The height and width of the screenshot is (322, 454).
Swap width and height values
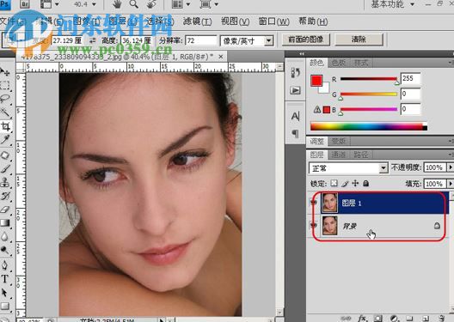tap(93, 41)
